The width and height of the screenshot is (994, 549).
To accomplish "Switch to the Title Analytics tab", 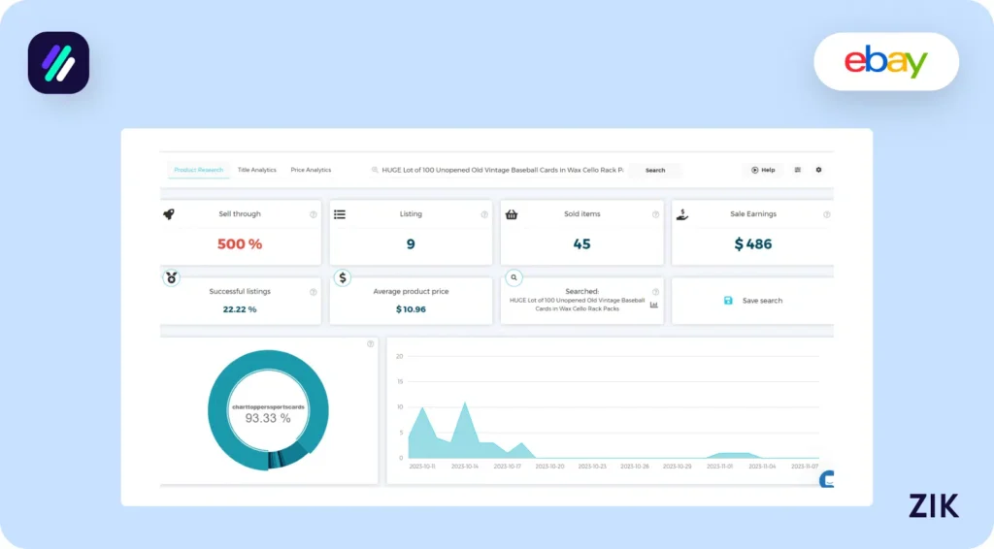I will coord(257,170).
